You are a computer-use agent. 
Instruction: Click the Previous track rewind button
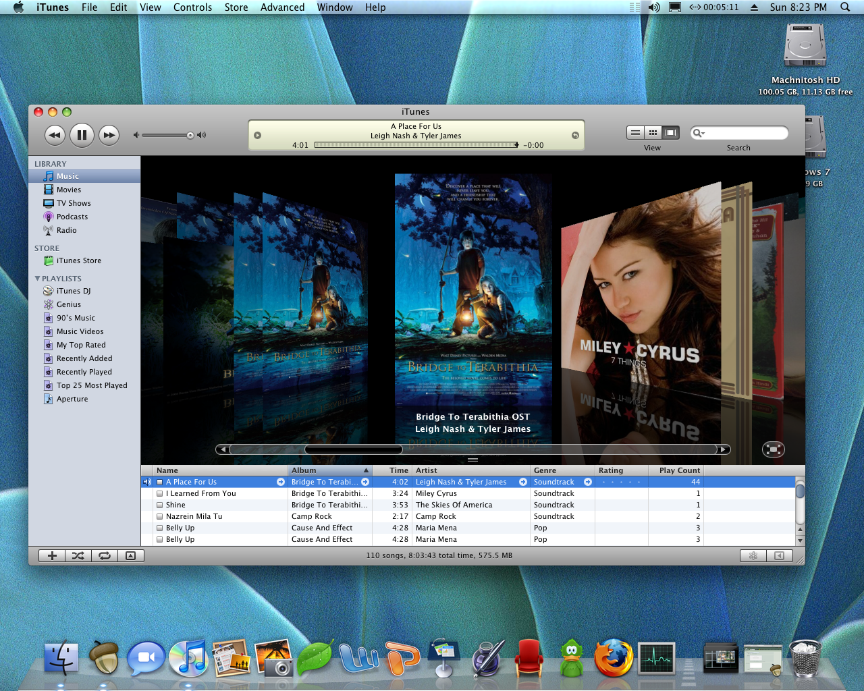pyautogui.click(x=55, y=135)
